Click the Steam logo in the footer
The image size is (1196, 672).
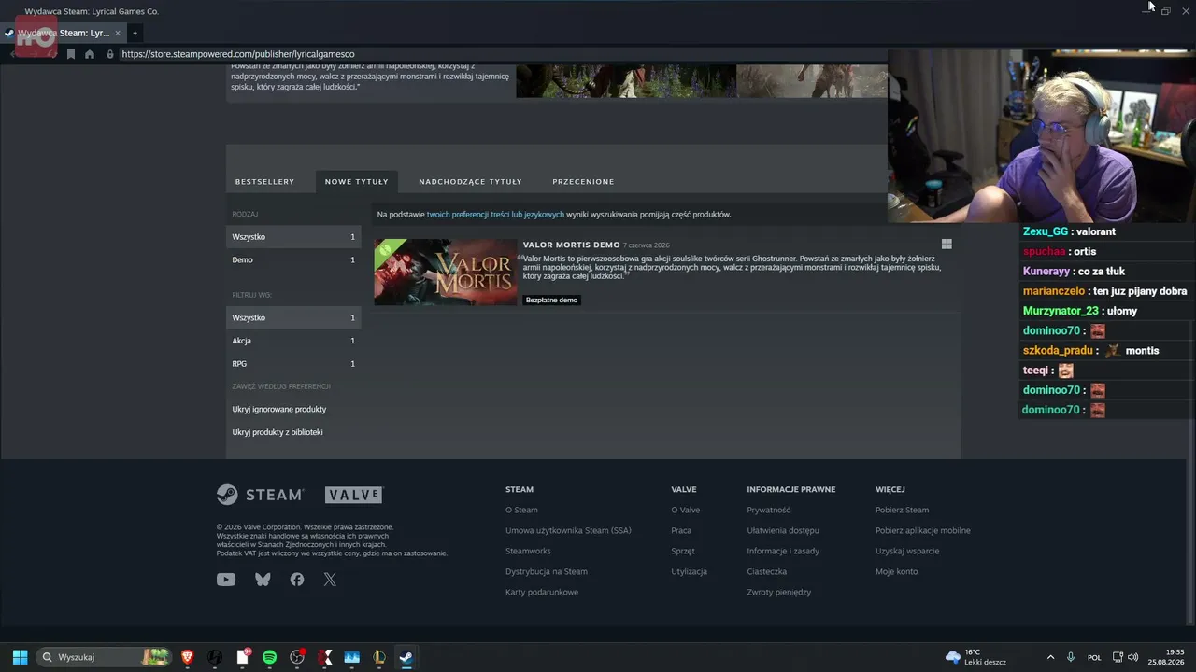coord(260,495)
